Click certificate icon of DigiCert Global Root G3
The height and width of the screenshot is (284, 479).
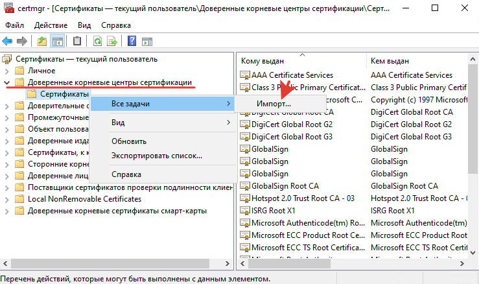245,137
